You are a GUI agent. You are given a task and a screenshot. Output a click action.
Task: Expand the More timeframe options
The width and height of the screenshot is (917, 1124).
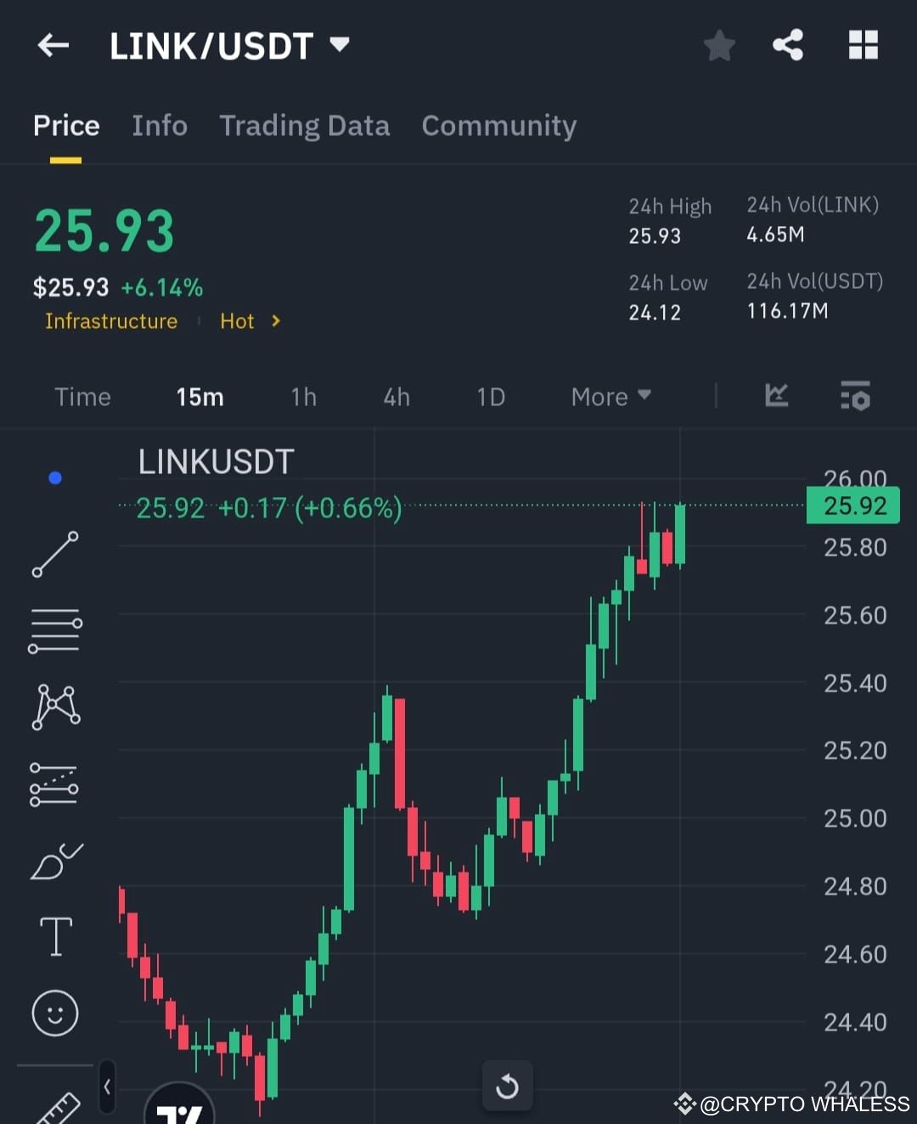coord(610,396)
